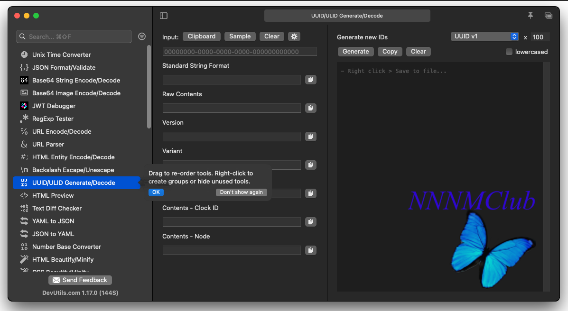Image resolution: width=568 pixels, height=311 pixels.
Task: Copy the Standard String Format value
Action: (310, 80)
